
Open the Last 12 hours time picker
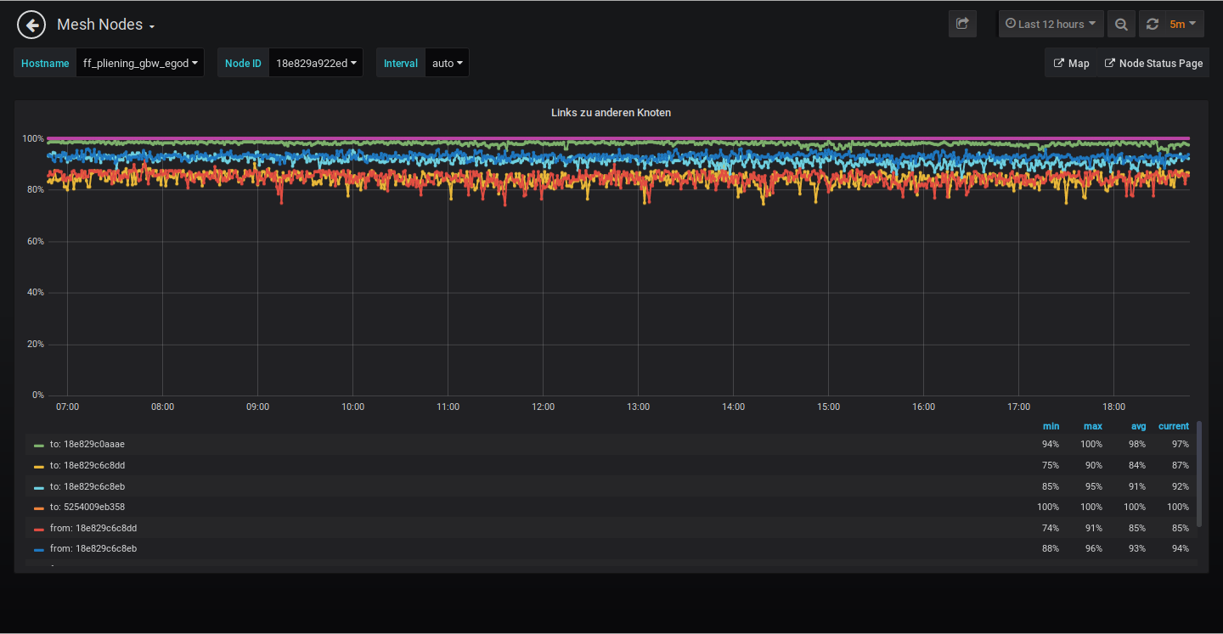pyautogui.click(x=1051, y=24)
